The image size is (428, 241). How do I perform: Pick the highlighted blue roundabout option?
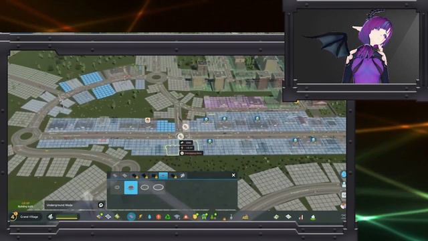[131, 187]
